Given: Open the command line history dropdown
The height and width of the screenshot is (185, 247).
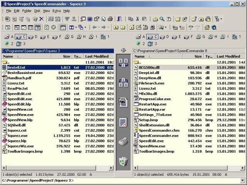Looking at the screenshot, I should (242, 180).
